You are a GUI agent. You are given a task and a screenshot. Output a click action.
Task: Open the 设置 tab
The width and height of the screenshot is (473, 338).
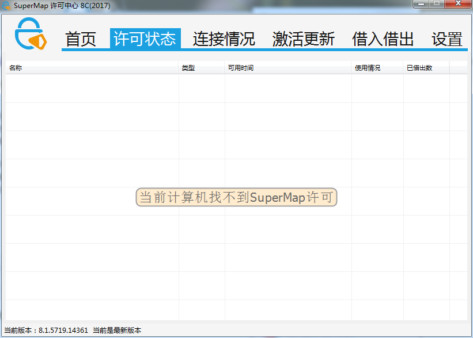(x=446, y=39)
